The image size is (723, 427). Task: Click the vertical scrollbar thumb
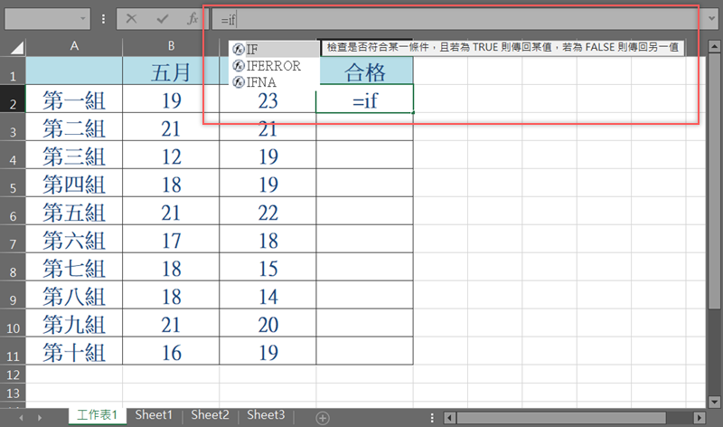pos(714,183)
